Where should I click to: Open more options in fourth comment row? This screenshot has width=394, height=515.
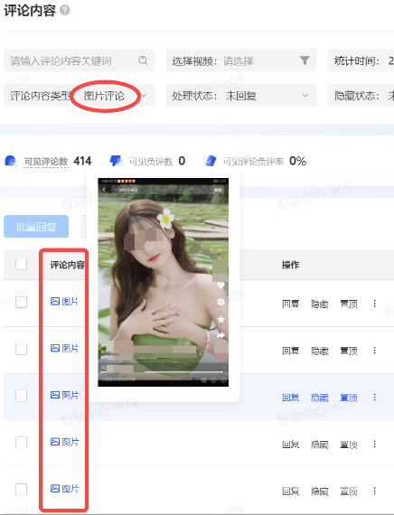(x=375, y=444)
